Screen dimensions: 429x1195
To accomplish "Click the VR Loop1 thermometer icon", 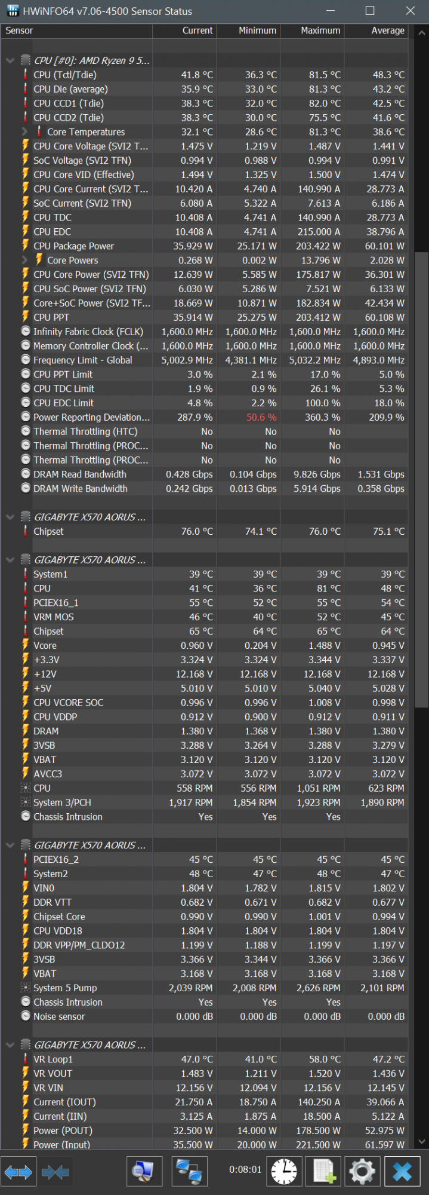I will (26, 1059).
